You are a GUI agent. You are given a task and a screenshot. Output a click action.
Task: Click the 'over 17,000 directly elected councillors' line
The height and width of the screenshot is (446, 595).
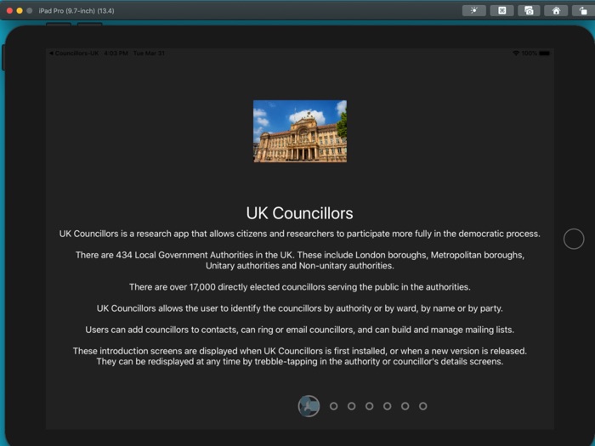[300, 287]
